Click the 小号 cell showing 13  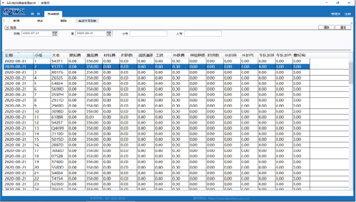42,128
